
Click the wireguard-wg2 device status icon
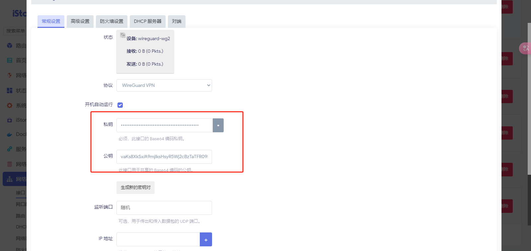point(122,35)
